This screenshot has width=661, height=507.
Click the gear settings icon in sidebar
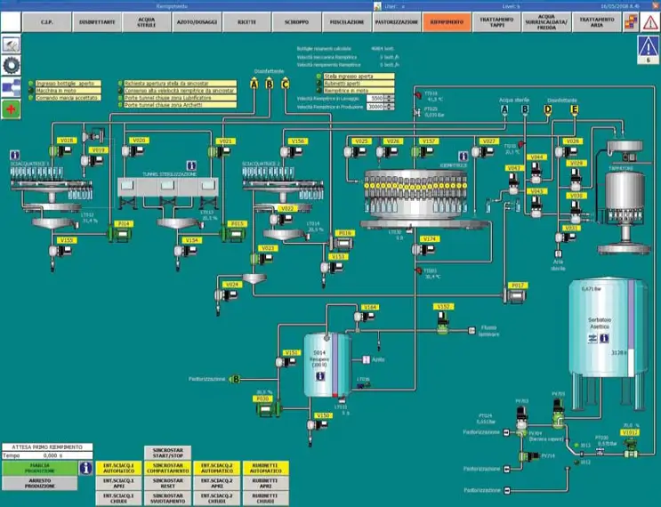pyautogui.click(x=12, y=64)
